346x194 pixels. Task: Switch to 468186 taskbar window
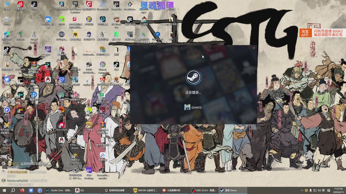point(146,190)
